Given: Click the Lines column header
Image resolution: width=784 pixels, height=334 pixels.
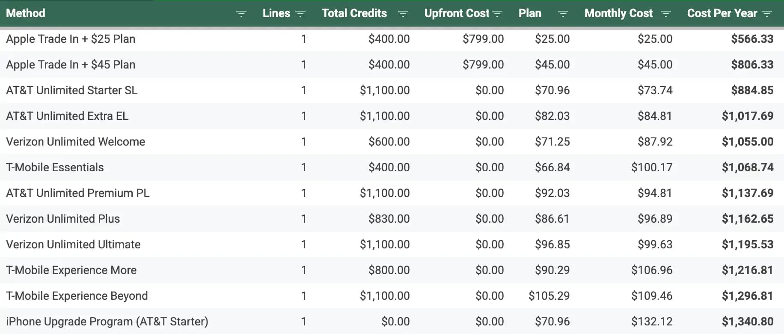Looking at the screenshot, I should (277, 13).
